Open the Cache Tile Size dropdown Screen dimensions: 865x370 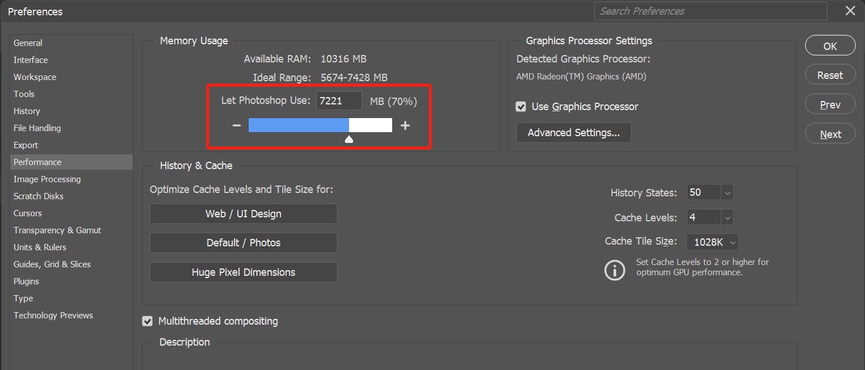732,242
